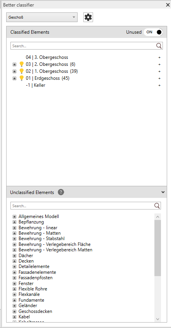Open settings with the gear icon
This screenshot has width=171, height=328.
click(x=88, y=17)
